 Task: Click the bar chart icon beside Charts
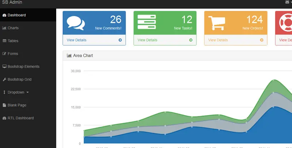[x=4, y=28]
